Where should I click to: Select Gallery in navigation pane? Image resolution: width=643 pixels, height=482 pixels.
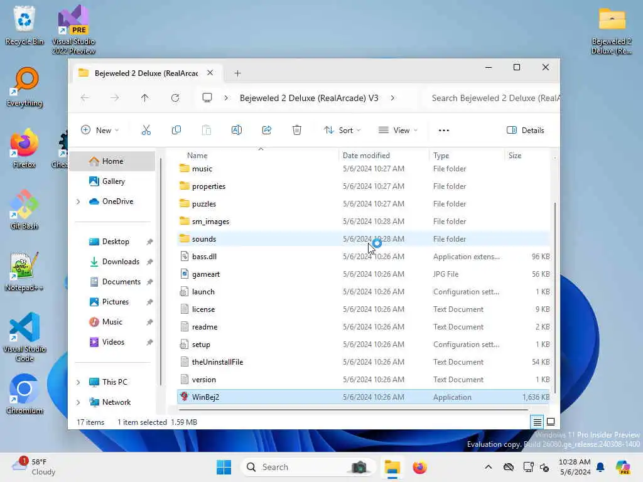[112, 181]
